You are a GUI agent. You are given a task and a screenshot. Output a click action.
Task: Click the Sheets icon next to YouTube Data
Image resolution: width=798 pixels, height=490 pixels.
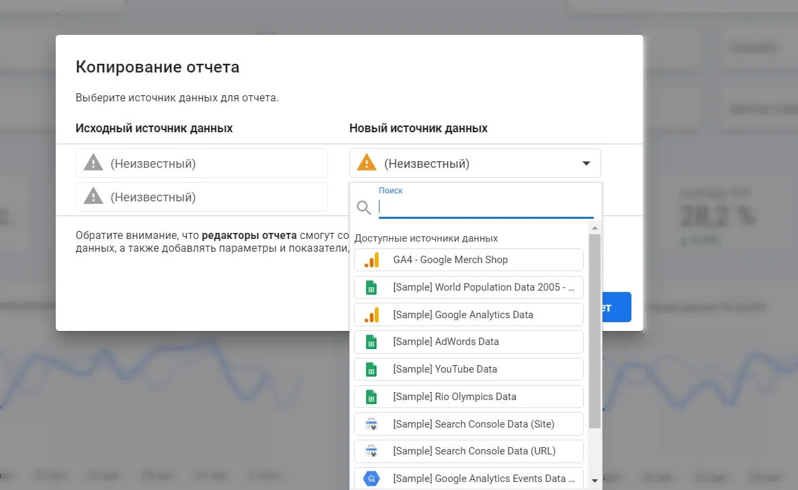tap(371, 369)
